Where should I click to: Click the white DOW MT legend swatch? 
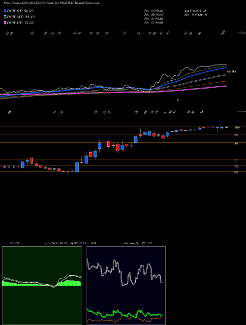[5, 17]
